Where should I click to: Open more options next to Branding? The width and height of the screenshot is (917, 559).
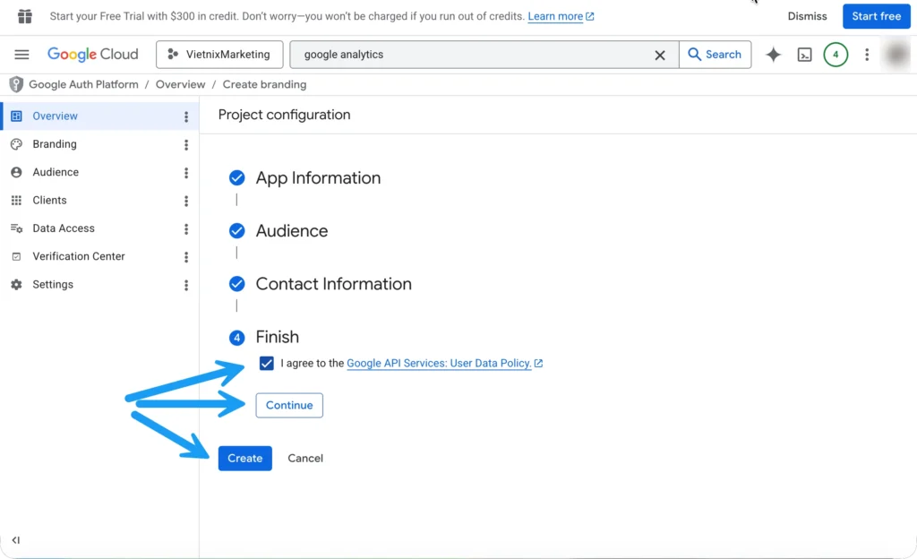point(186,144)
